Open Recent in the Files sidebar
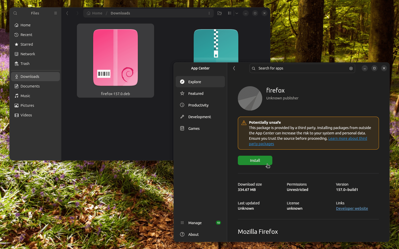The width and height of the screenshot is (399, 249). [35, 35]
